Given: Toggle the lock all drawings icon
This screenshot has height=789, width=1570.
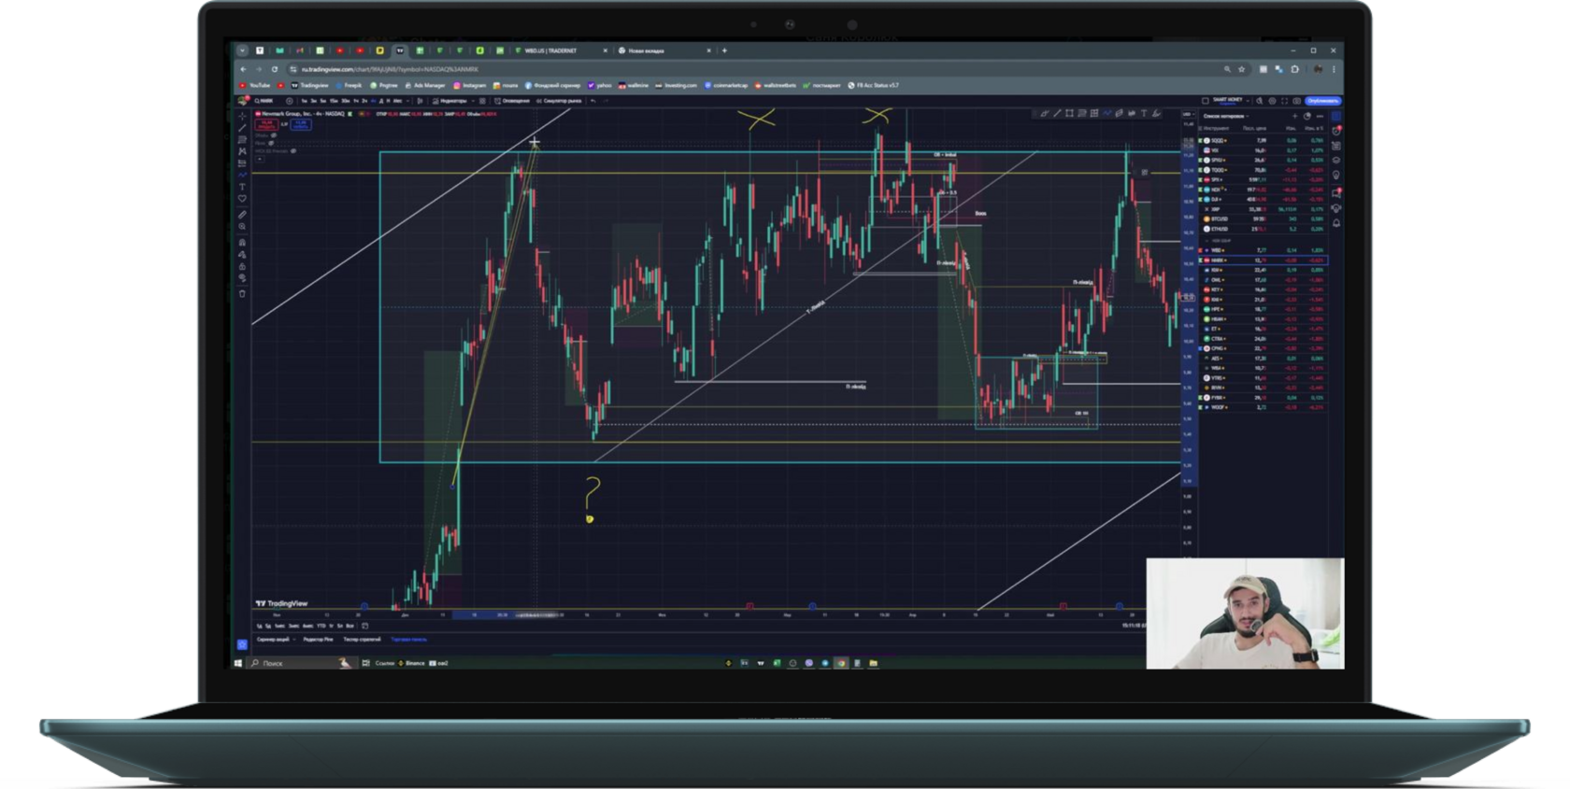Looking at the screenshot, I should point(242,266).
